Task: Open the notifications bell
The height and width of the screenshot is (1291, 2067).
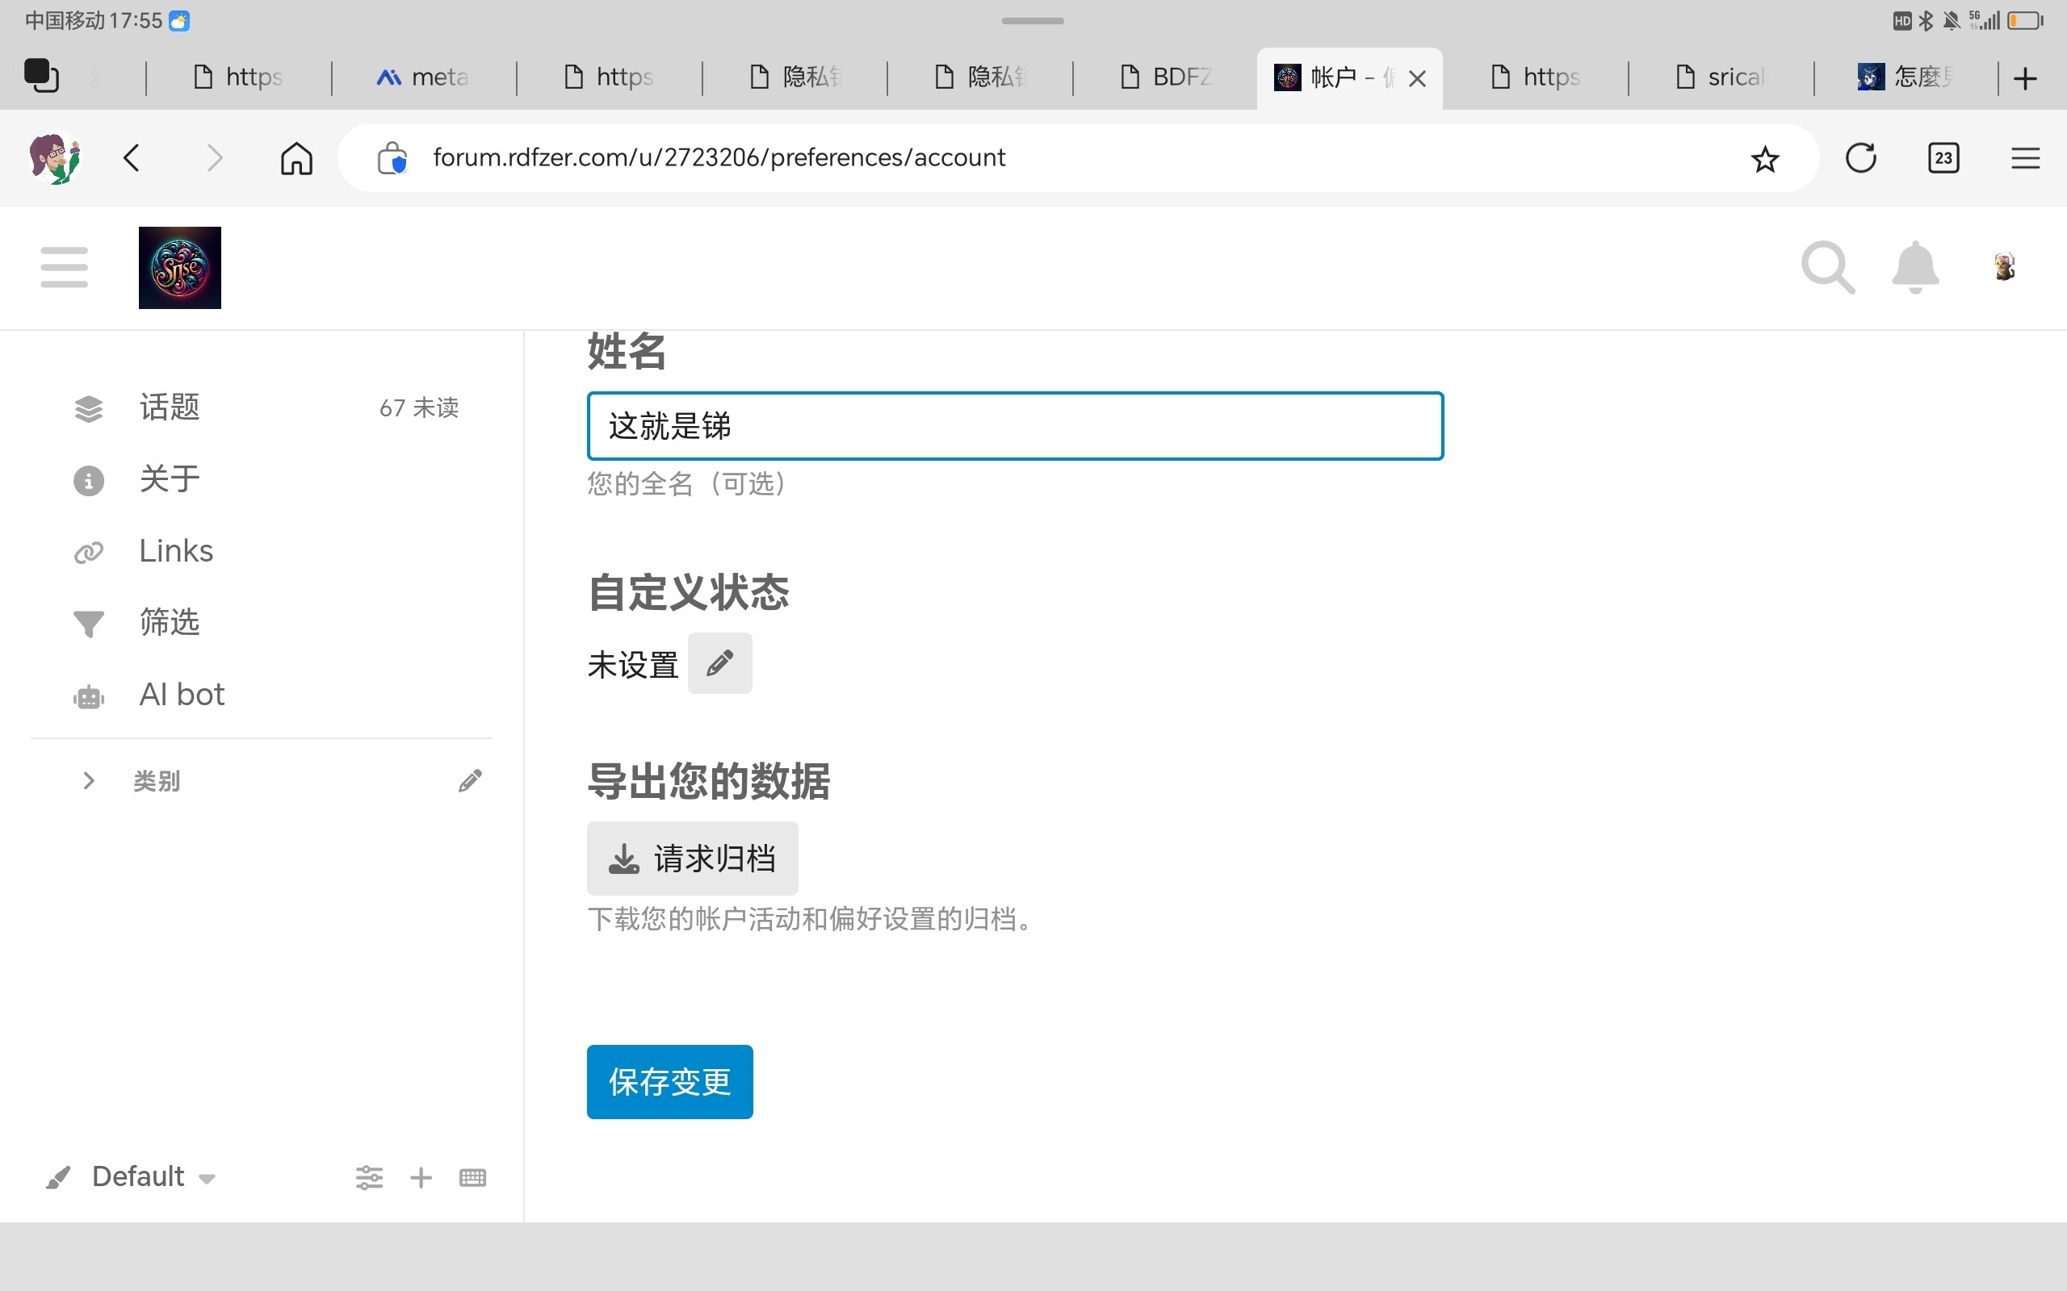Action: pyautogui.click(x=1915, y=267)
